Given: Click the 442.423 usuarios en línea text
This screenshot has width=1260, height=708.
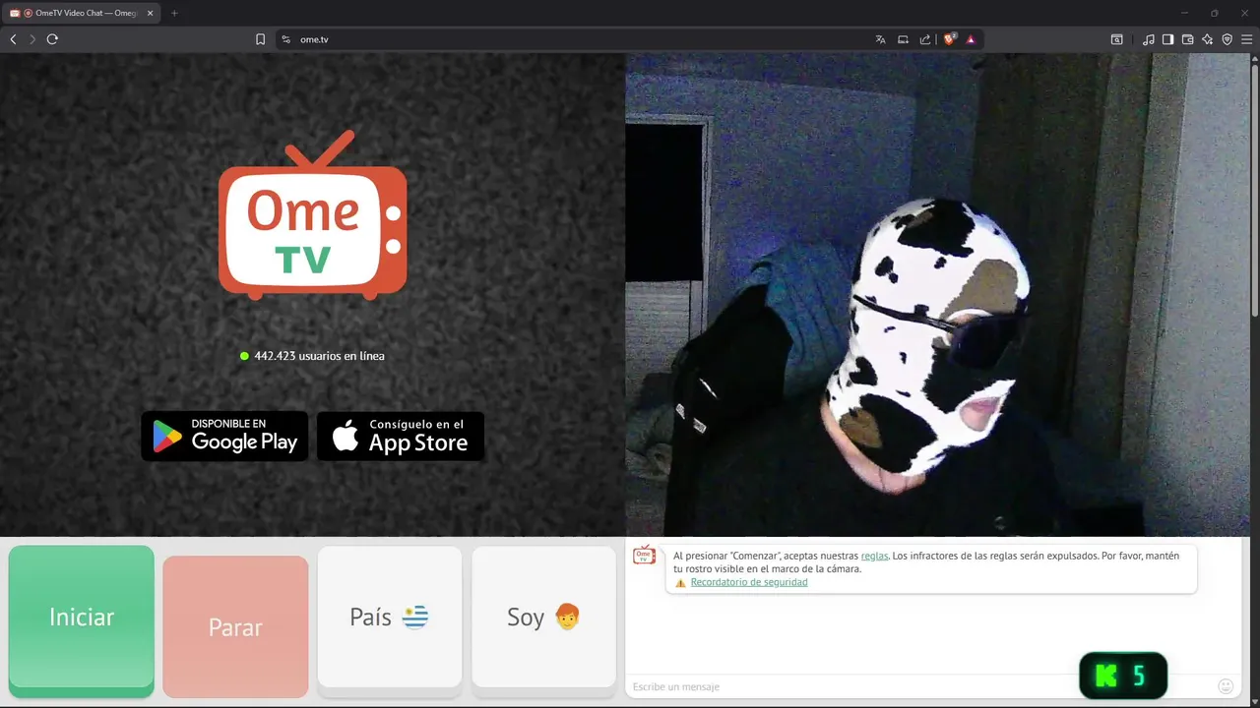Looking at the screenshot, I should coord(319,356).
